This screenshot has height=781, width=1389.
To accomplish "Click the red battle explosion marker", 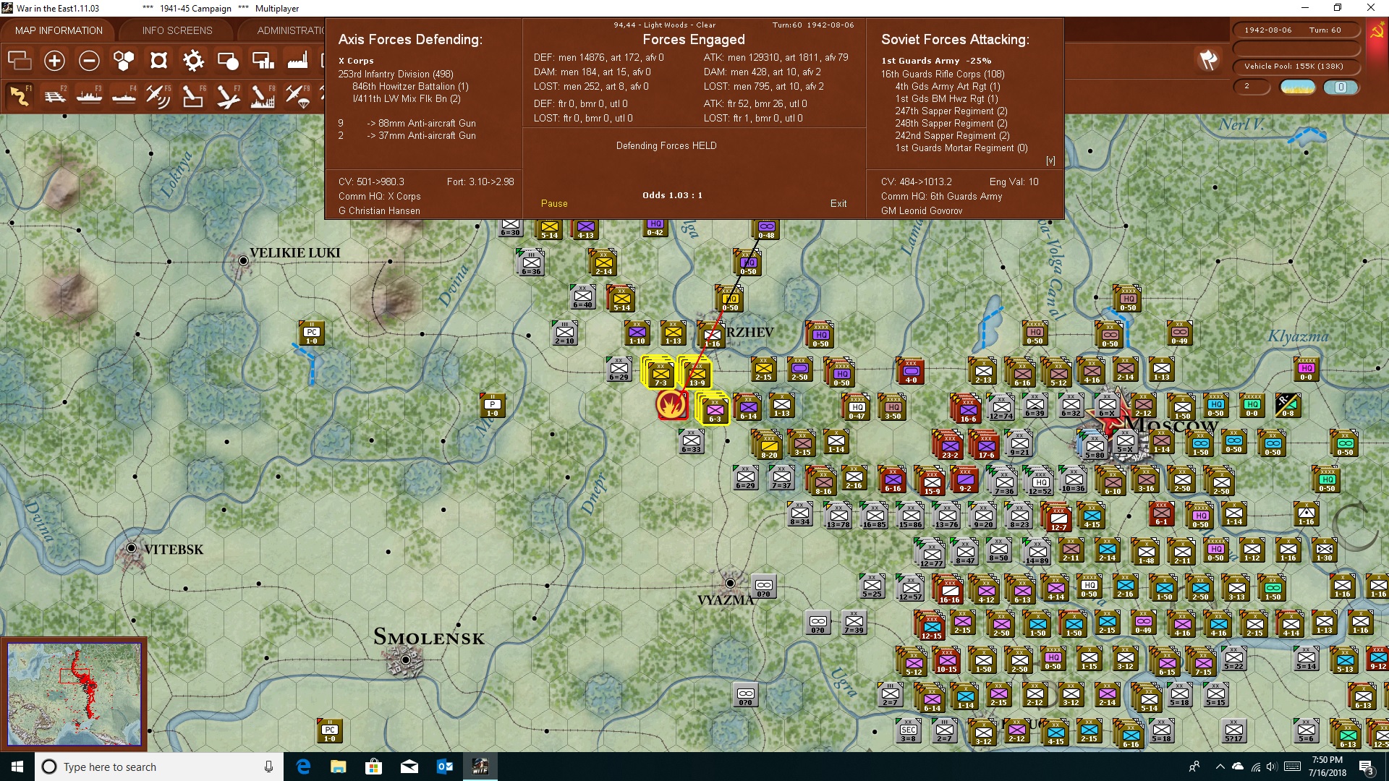I will (672, 404).
